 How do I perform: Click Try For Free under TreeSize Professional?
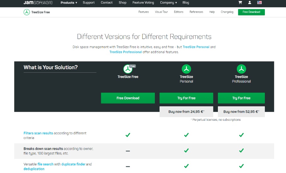(241, 98)
